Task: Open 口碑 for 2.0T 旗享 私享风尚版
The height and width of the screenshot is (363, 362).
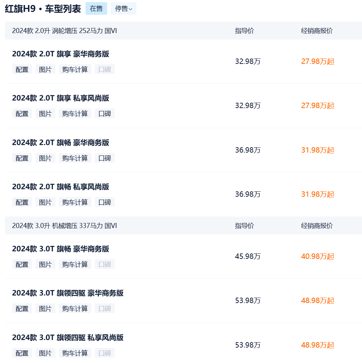Action: click(105, 114)
